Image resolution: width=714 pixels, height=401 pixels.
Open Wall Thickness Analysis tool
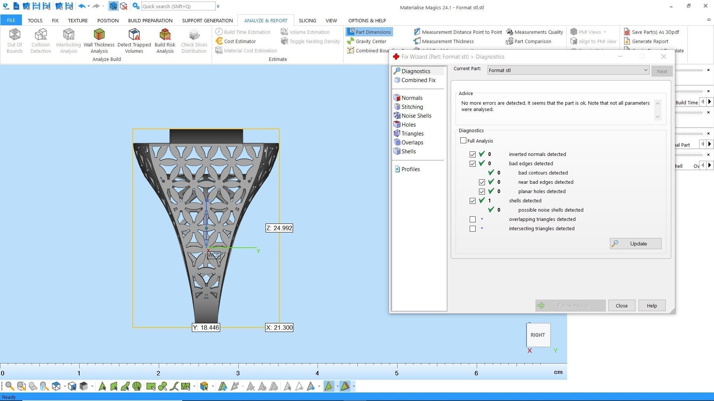click(99, 40)
